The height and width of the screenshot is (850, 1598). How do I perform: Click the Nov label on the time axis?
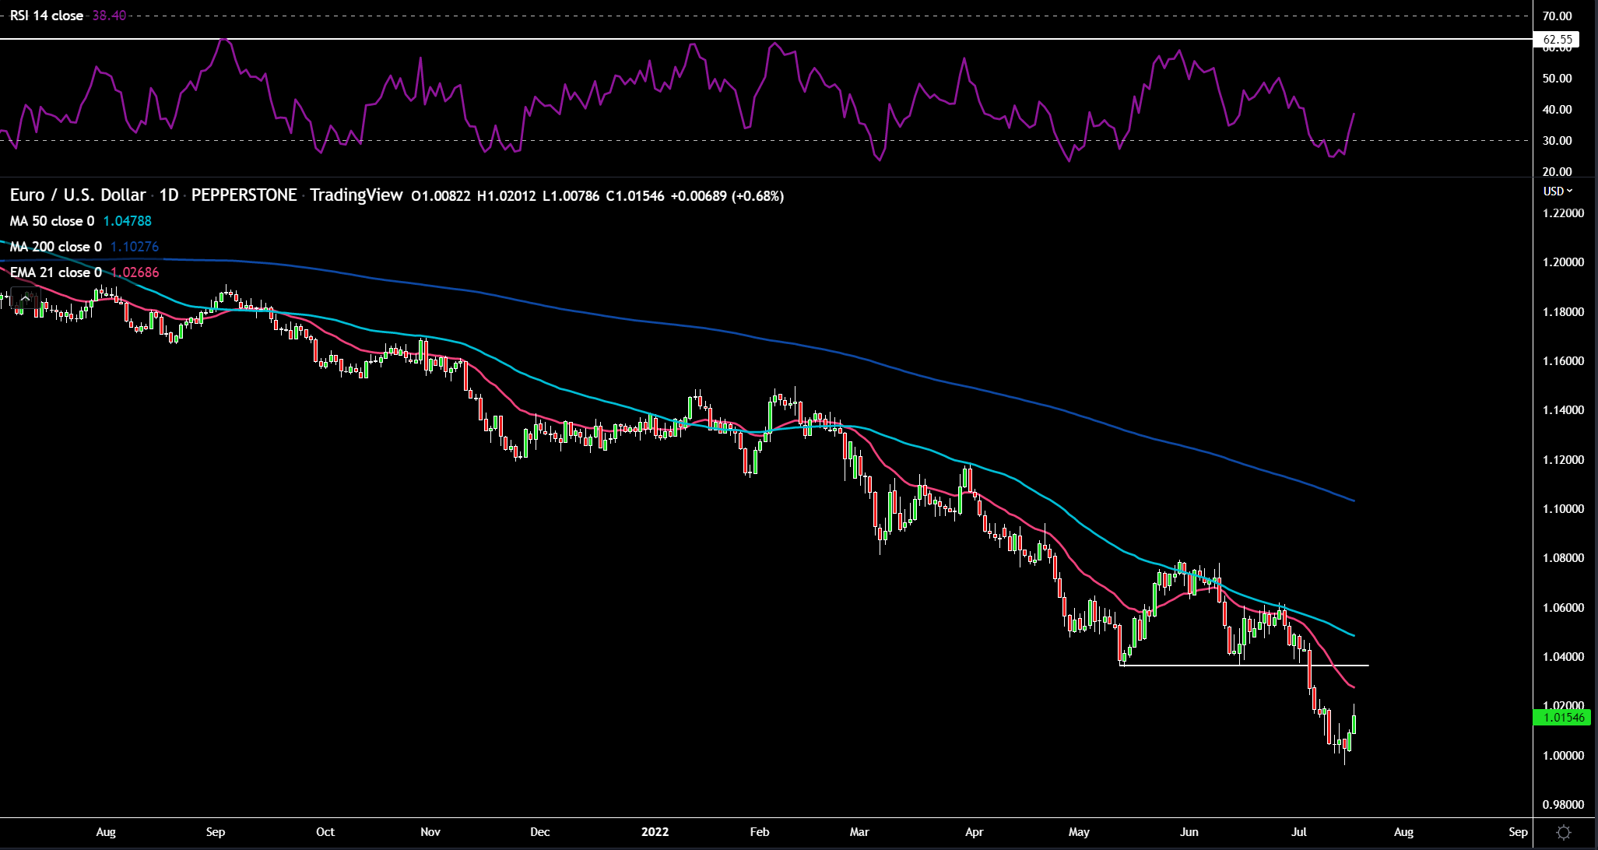(430, 832)
